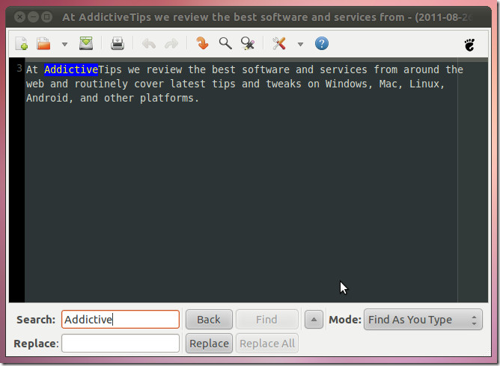Click the New document icon
The width and height of the screenshot is (500, 366).
22,43
